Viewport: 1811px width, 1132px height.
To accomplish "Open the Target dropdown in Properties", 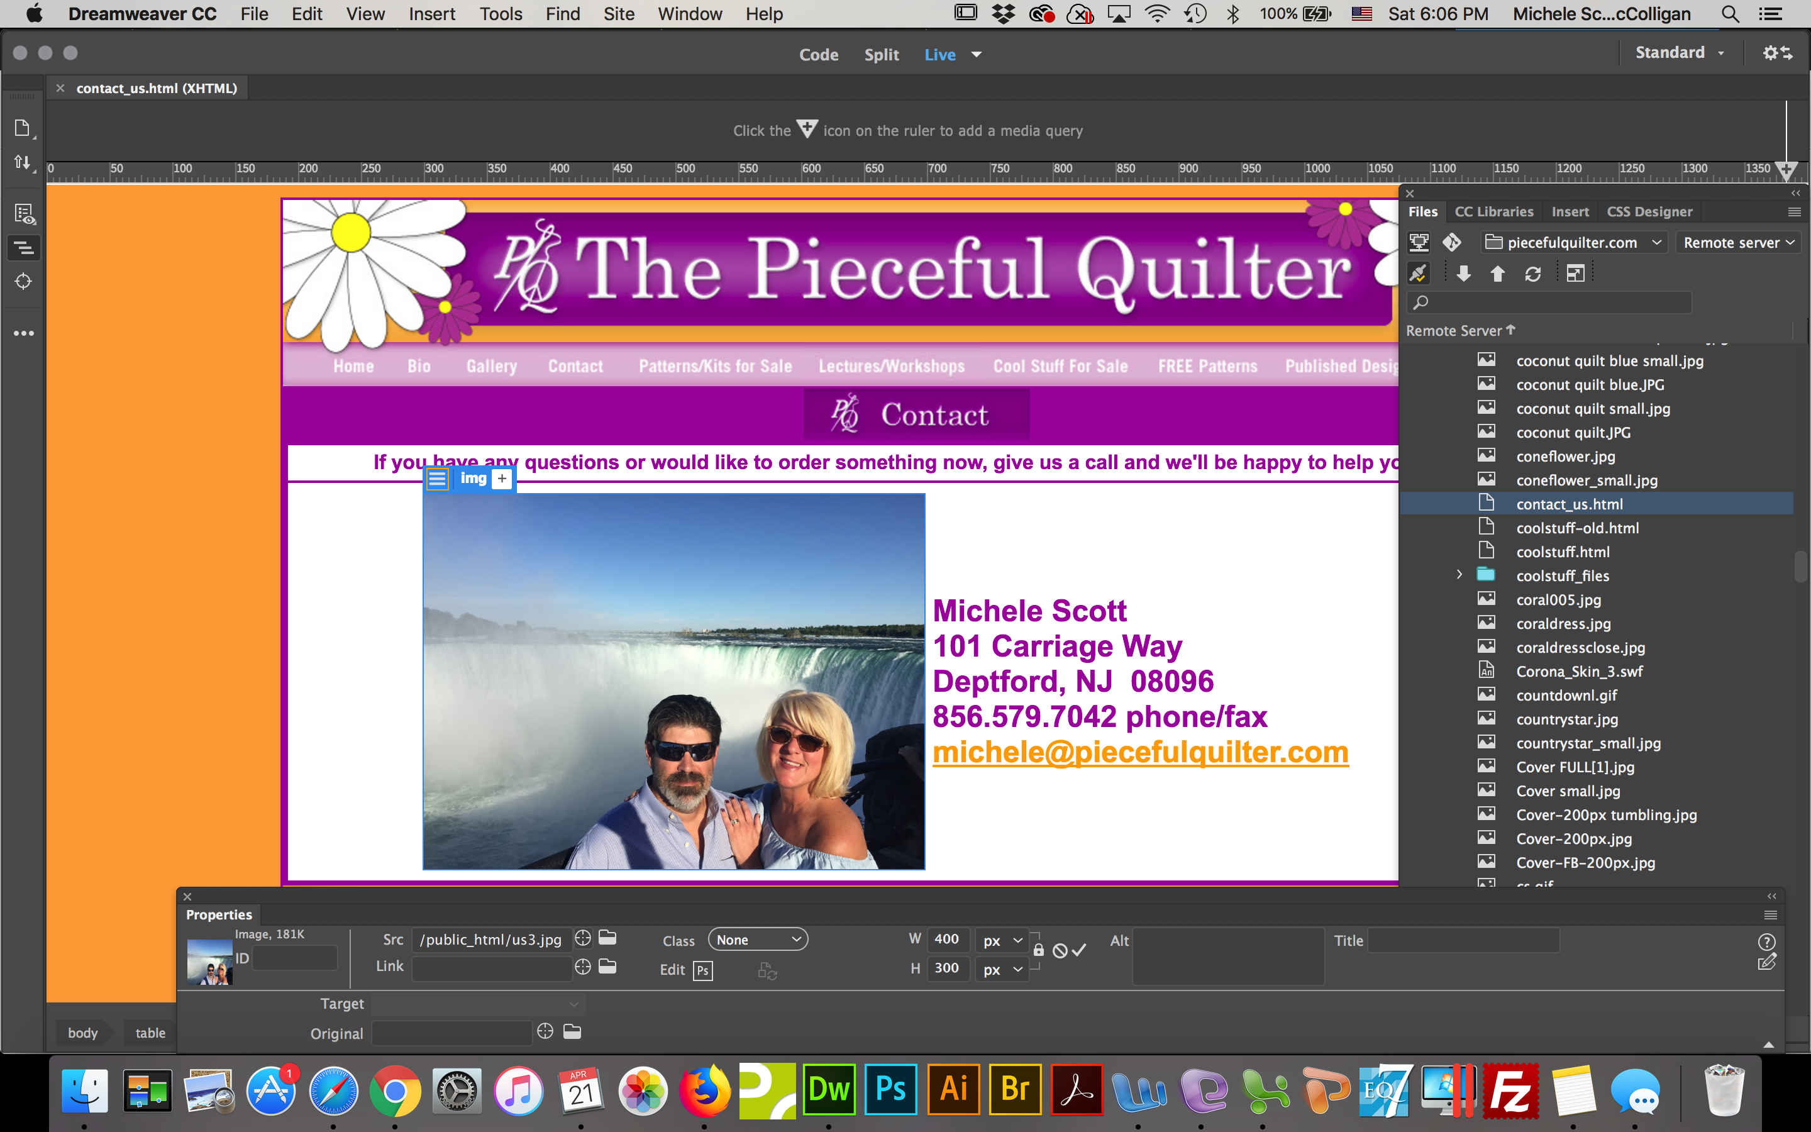I will point(477,1004).
